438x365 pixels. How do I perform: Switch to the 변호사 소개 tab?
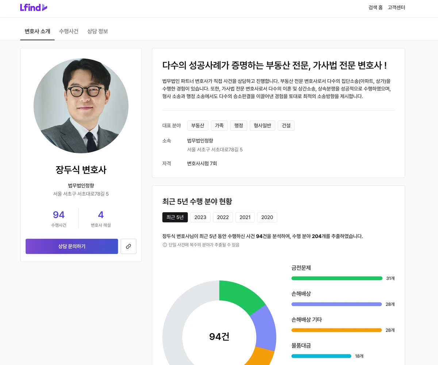pos(37,31)
